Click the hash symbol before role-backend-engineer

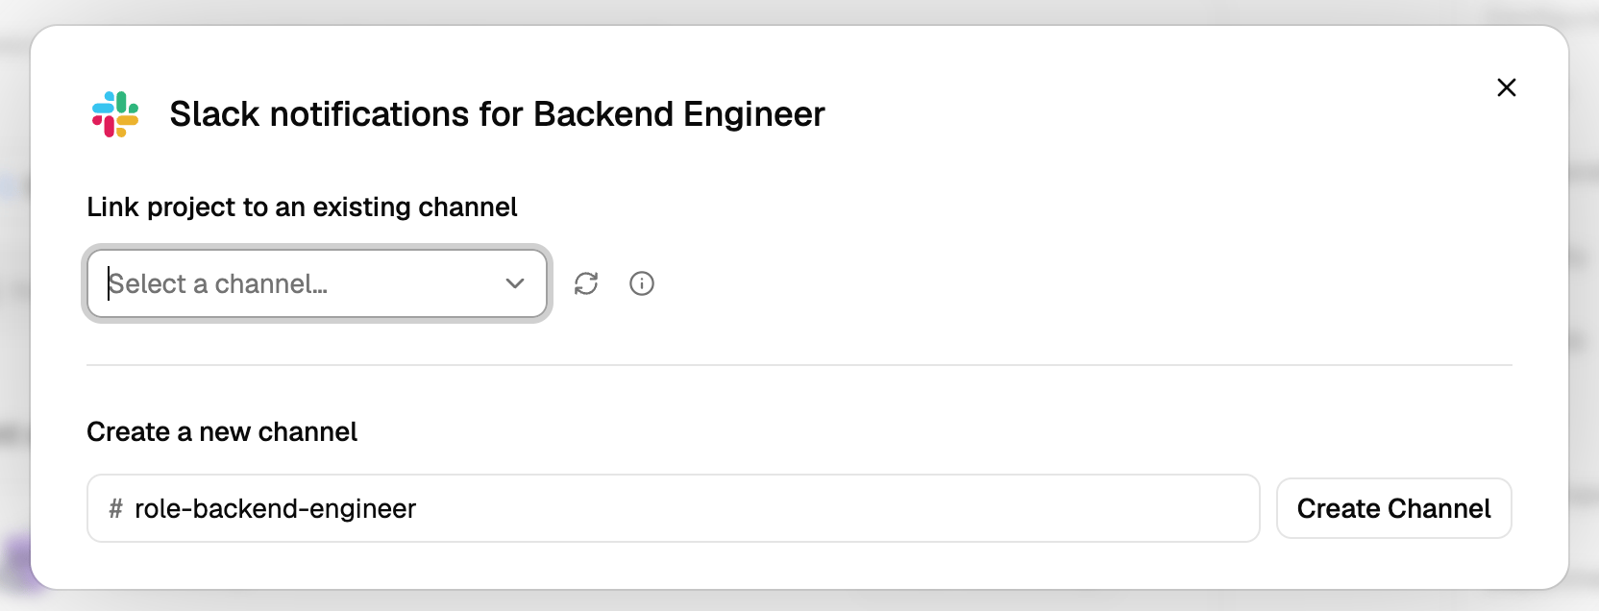pyautogui.click(x=115, y=508)
